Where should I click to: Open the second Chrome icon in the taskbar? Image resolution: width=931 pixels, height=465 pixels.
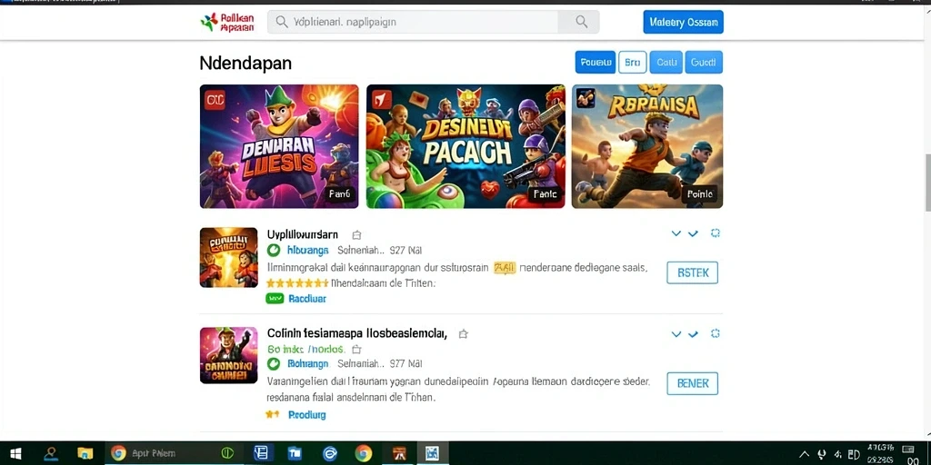[364, 454]
